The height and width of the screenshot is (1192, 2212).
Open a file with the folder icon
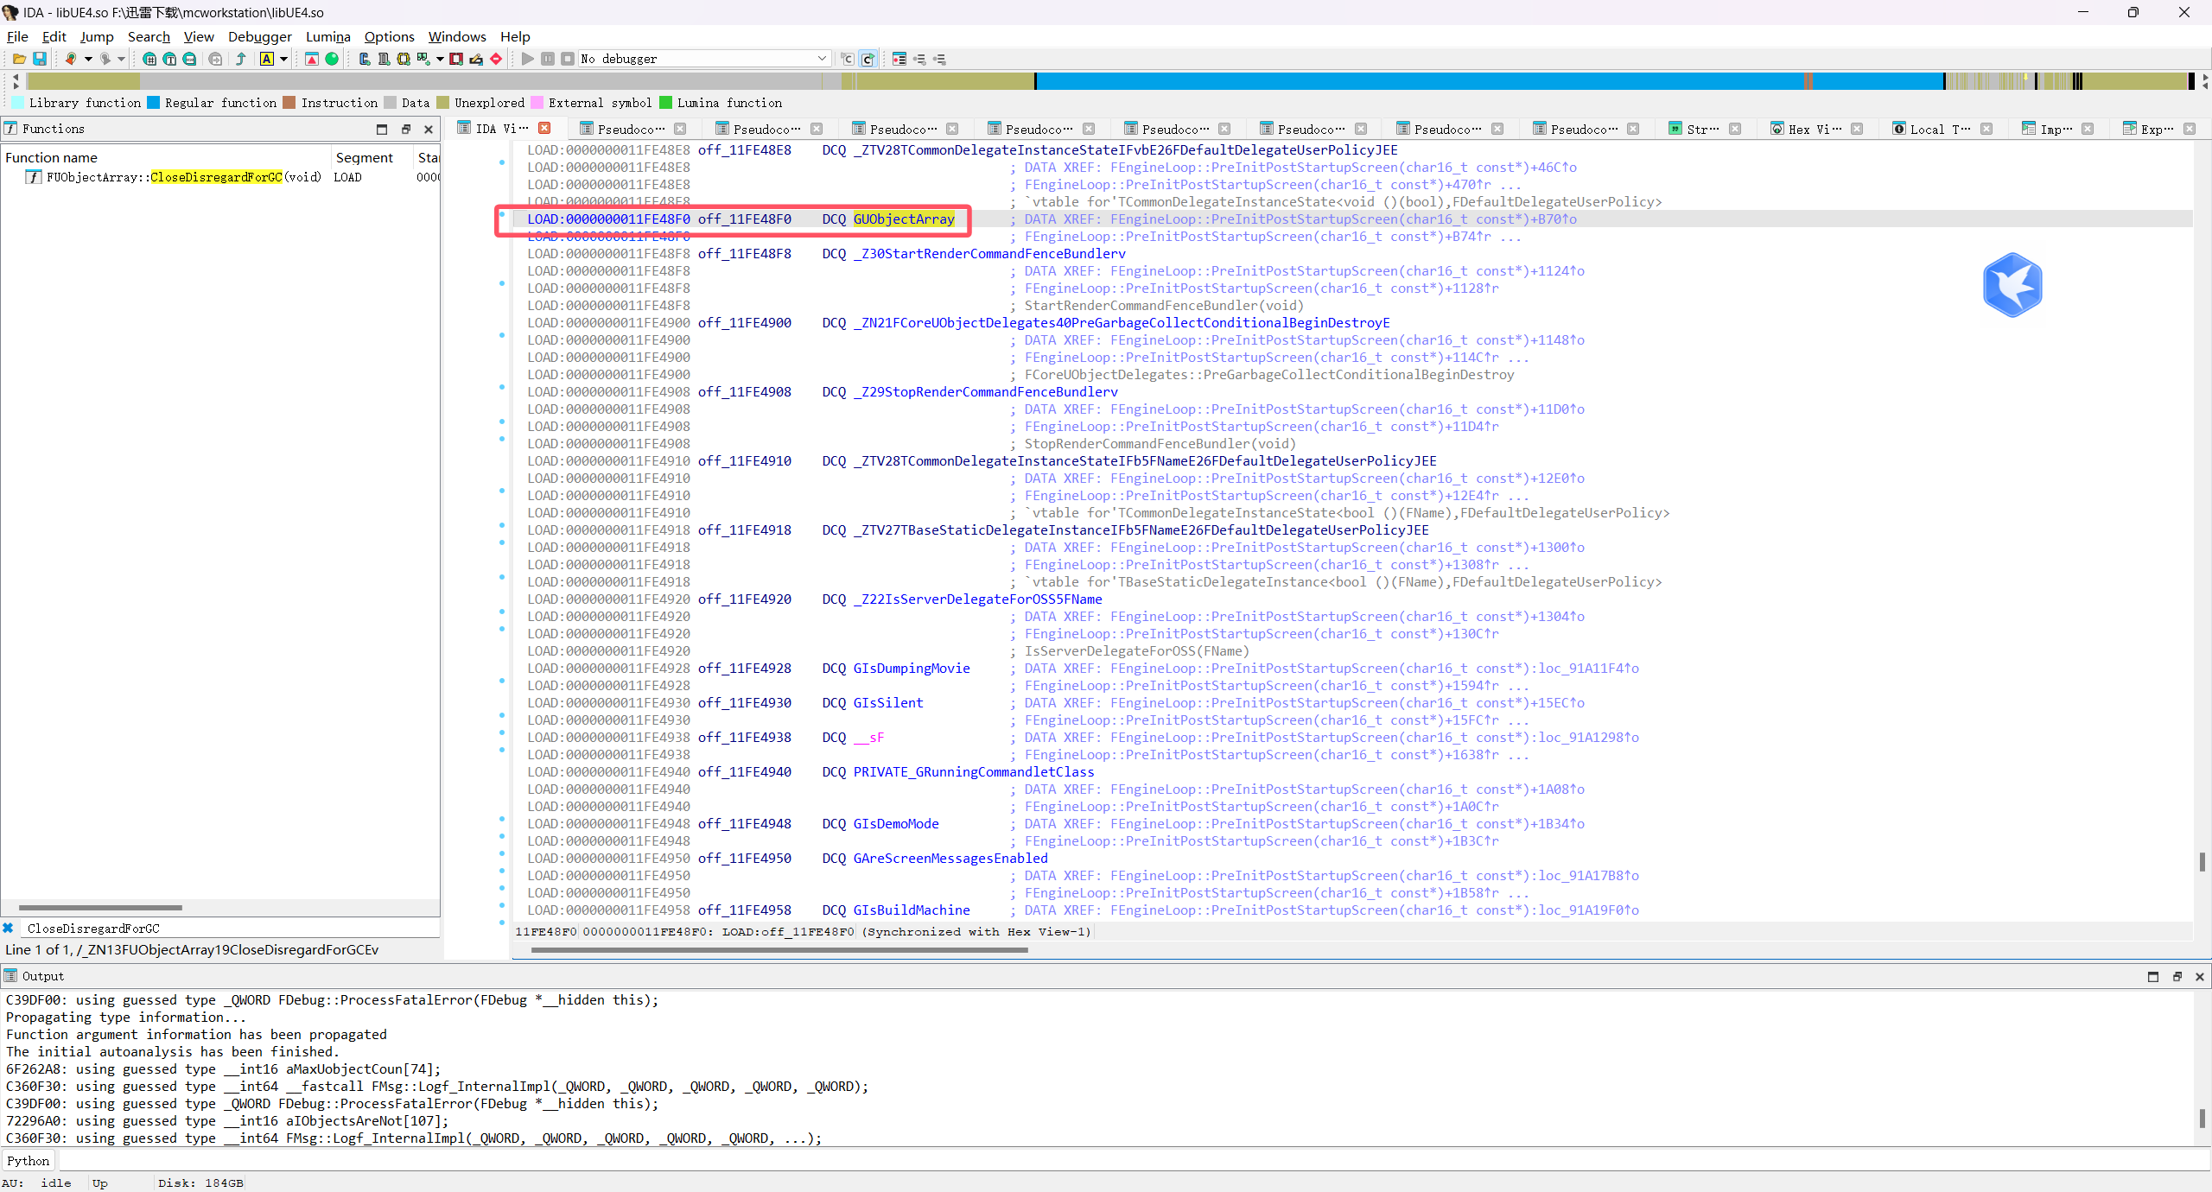[x=18, y=59]
